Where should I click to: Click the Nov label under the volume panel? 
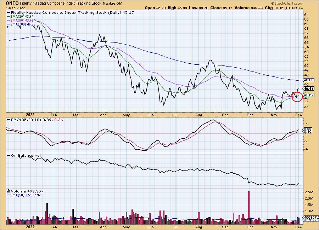click(274, 227)
